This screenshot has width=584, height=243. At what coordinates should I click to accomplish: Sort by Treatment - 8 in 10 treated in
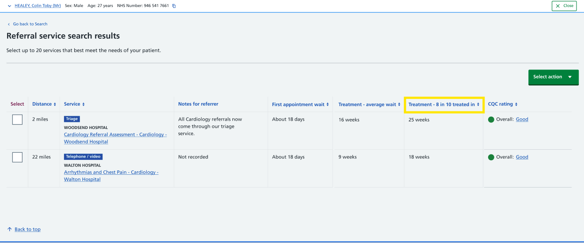coord(444,105)
